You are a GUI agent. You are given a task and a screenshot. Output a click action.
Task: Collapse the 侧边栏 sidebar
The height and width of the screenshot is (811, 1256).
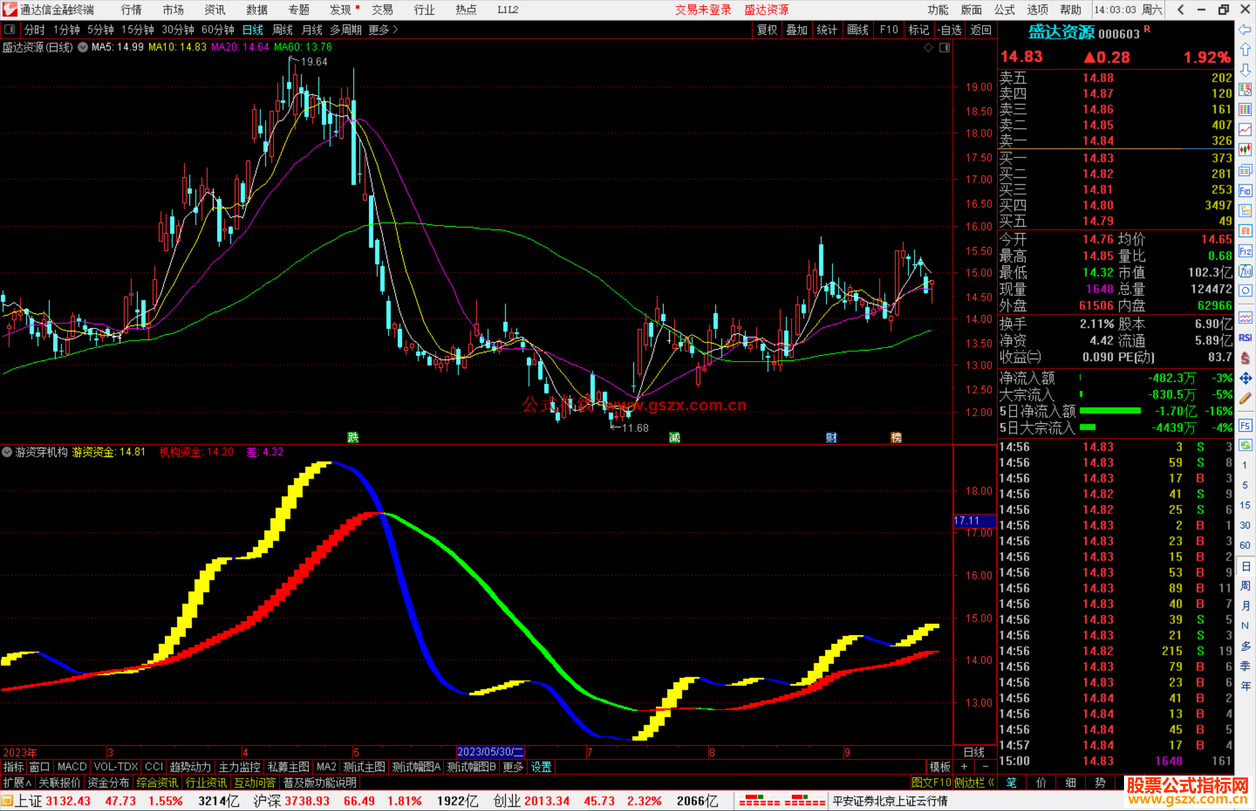[974, 783]
